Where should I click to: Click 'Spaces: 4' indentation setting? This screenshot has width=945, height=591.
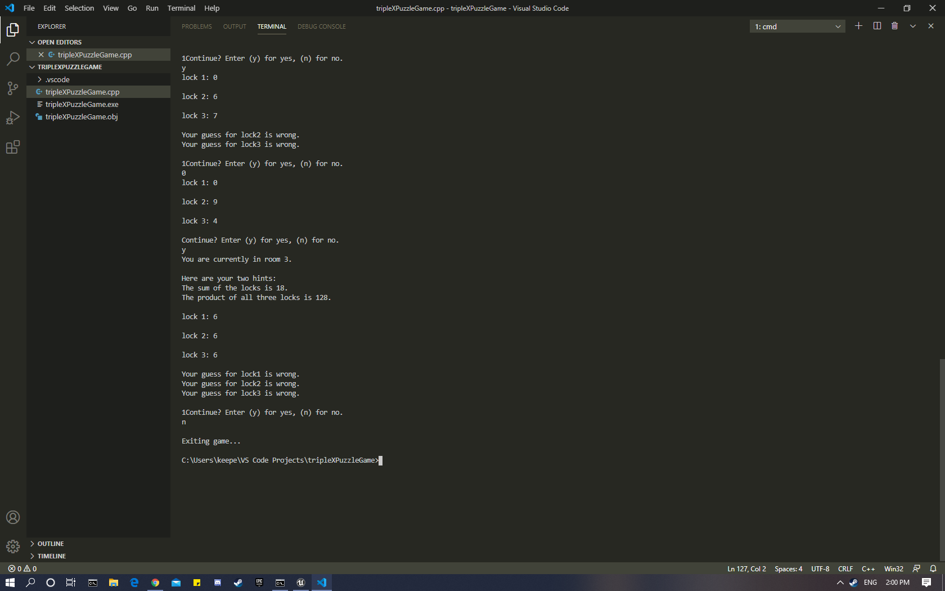(789, 568)
